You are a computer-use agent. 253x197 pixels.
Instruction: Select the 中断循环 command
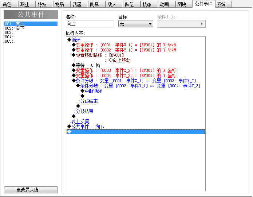pyautogui.click(x=136, y=91)
